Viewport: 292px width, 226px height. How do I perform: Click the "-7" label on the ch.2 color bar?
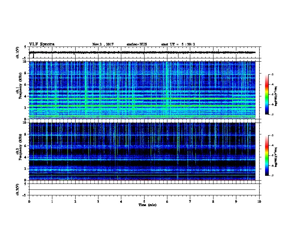[x=272, y=176]
